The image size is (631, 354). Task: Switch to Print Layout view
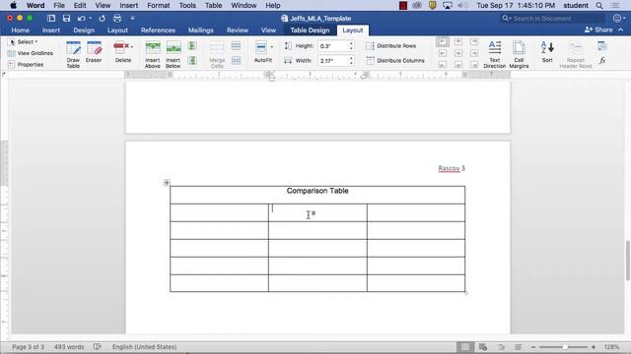tap(464, 347)
